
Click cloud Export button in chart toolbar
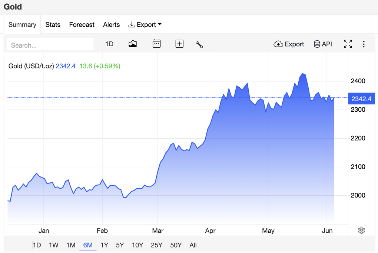pyautogui.click(x=289, y=44)
